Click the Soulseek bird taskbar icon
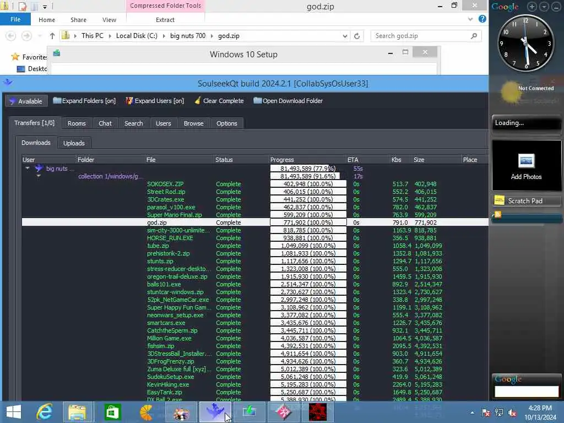 coord(215,412)
